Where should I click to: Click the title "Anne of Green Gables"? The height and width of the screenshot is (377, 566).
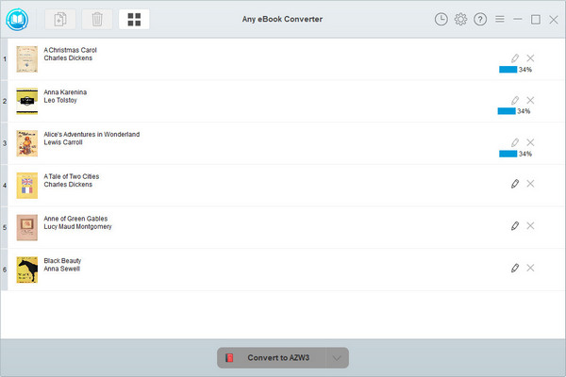pos(75,219)
